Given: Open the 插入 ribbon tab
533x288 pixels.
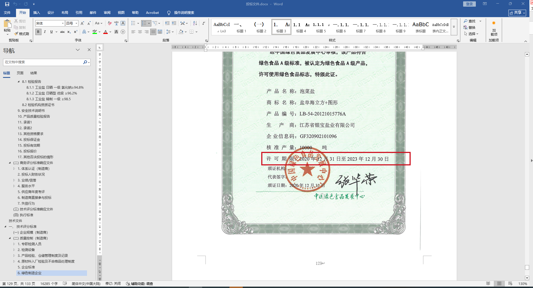Looking at the screenshot, I should point(36,13).
